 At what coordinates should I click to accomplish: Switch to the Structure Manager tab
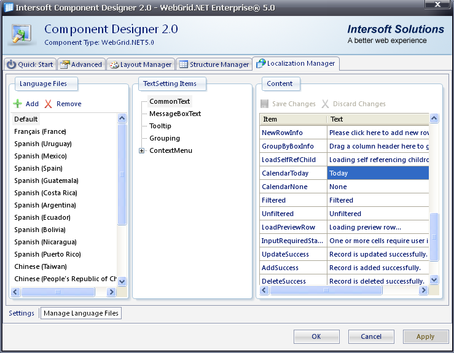coord(214,64)
